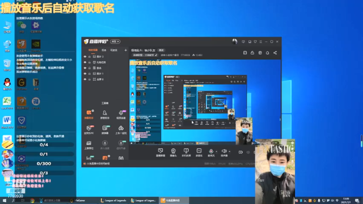
Task: Hide the 图片 3 source with its eye
Action: (85, 57)
